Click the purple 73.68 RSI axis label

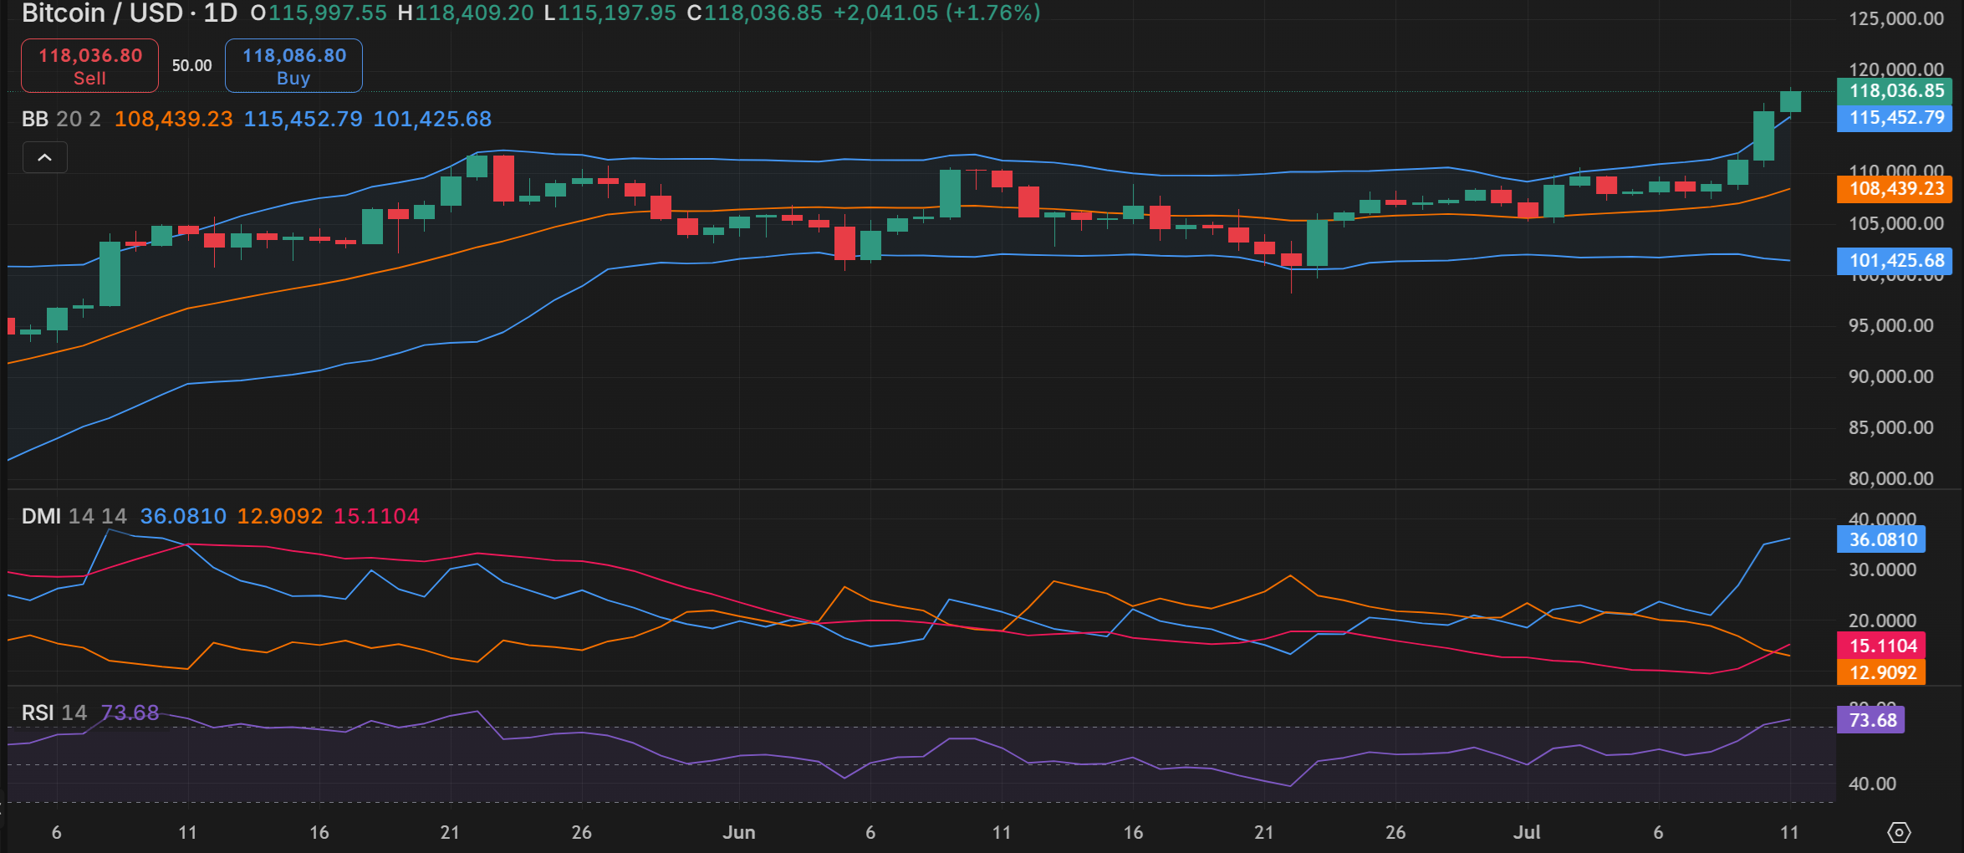click(x=1871, y=720)
